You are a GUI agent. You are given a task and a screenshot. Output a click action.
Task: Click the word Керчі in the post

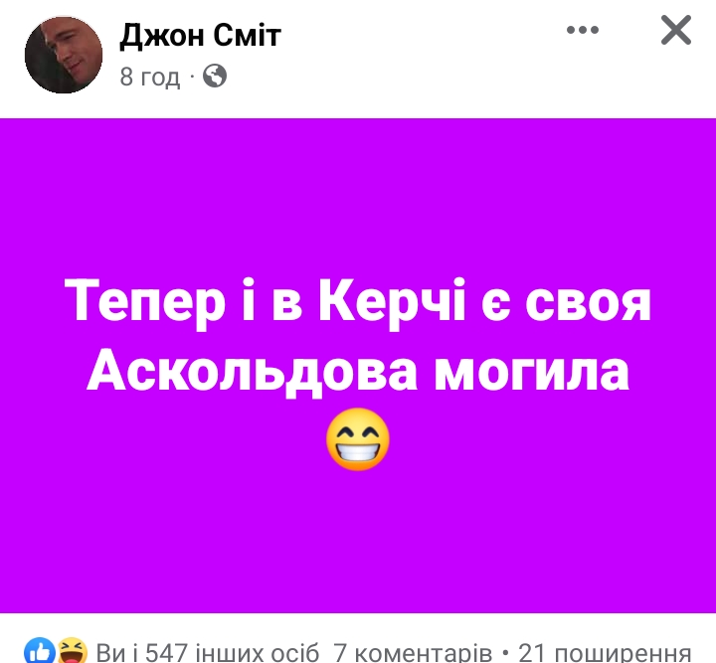tap(392, 302)
